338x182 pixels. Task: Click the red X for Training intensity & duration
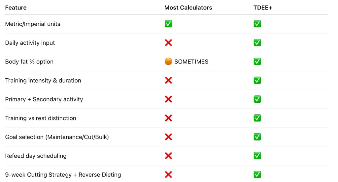(168, 80)
